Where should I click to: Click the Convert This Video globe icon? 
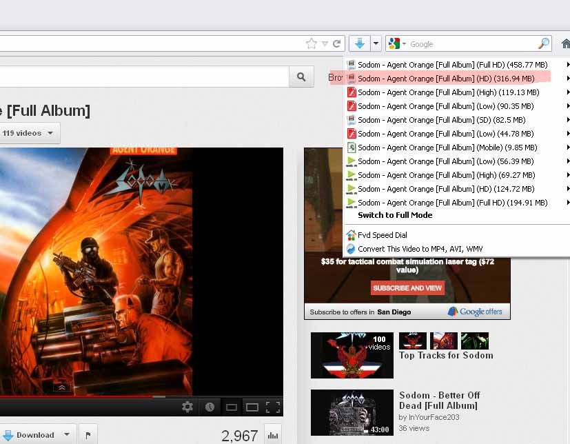351,249
